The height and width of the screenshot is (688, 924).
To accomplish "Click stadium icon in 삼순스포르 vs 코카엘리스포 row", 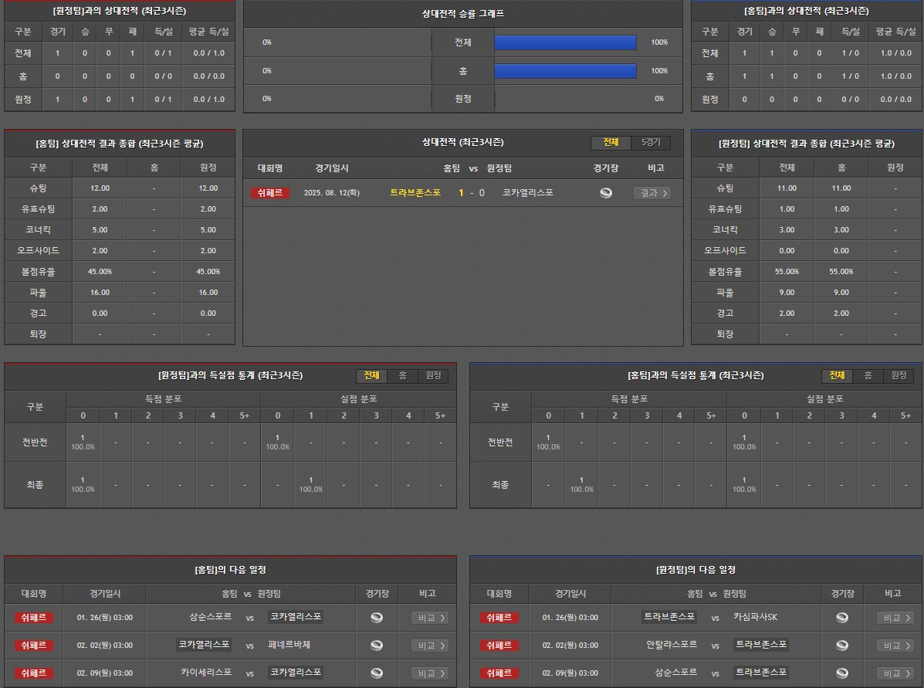I will point(377,618).
